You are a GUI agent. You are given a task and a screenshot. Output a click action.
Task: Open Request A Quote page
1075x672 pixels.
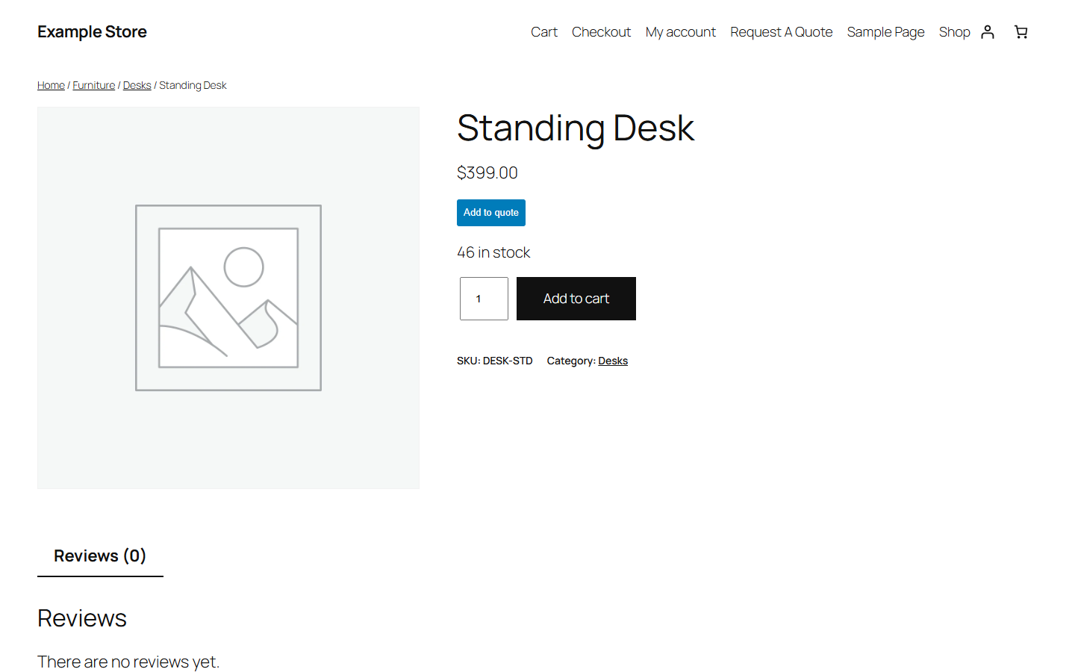click(781, 32)
